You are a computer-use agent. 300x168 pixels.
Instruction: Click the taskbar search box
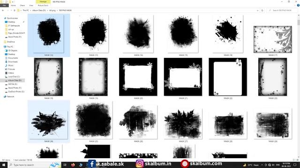point(34,165)
